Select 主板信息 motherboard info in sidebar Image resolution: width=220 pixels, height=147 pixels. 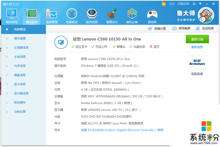(x=20, y=57)
